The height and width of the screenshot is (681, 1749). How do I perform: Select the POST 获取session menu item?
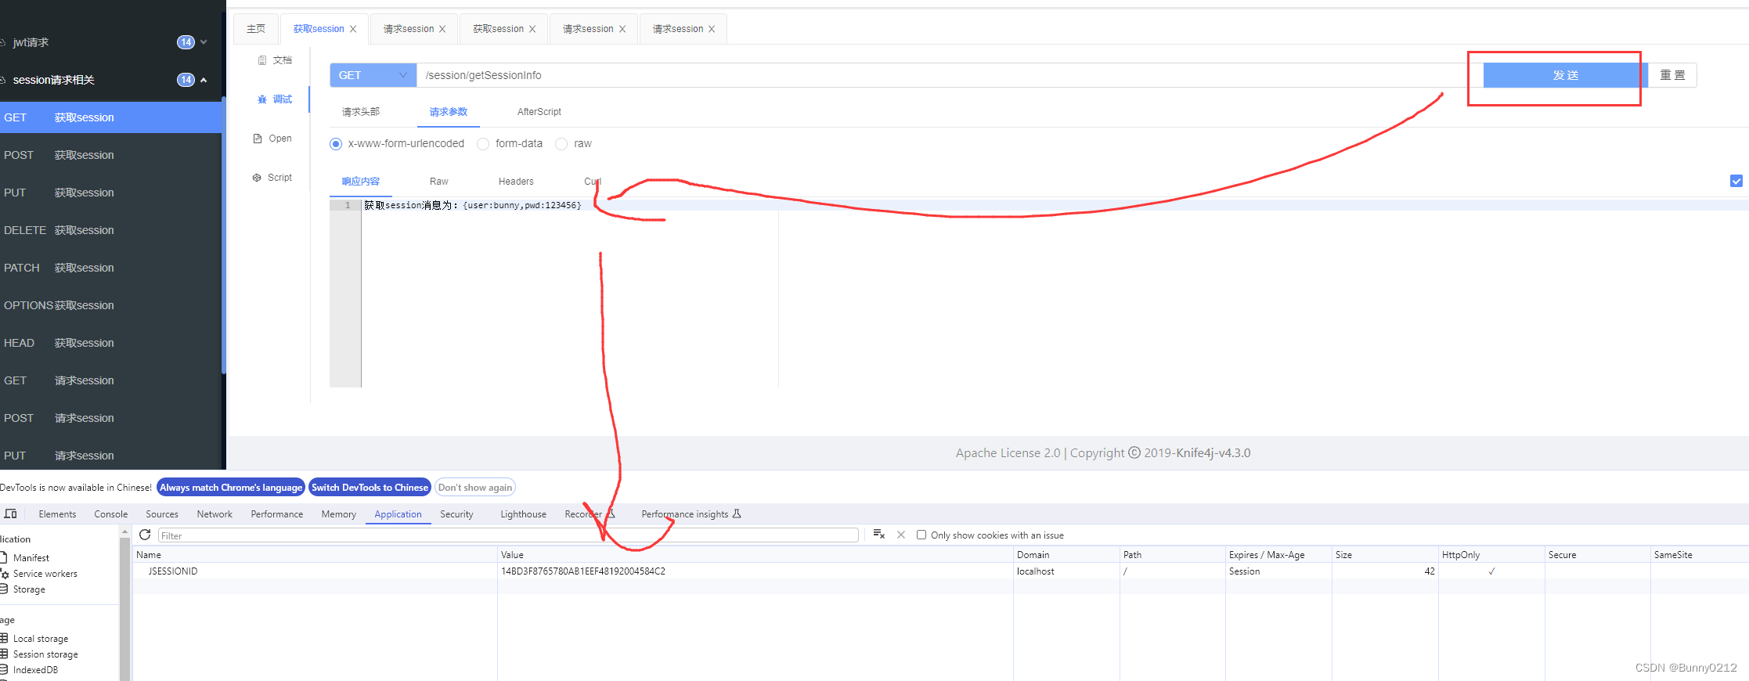[111, 155]
